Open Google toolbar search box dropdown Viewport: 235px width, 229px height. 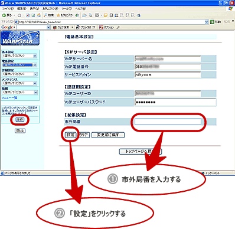(x=48, y=27)
